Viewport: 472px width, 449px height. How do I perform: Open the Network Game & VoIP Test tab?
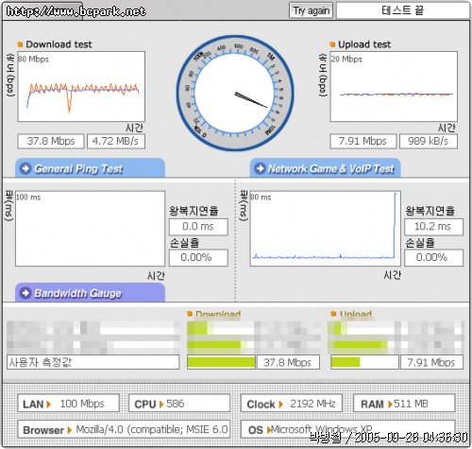tap(325, 168)
